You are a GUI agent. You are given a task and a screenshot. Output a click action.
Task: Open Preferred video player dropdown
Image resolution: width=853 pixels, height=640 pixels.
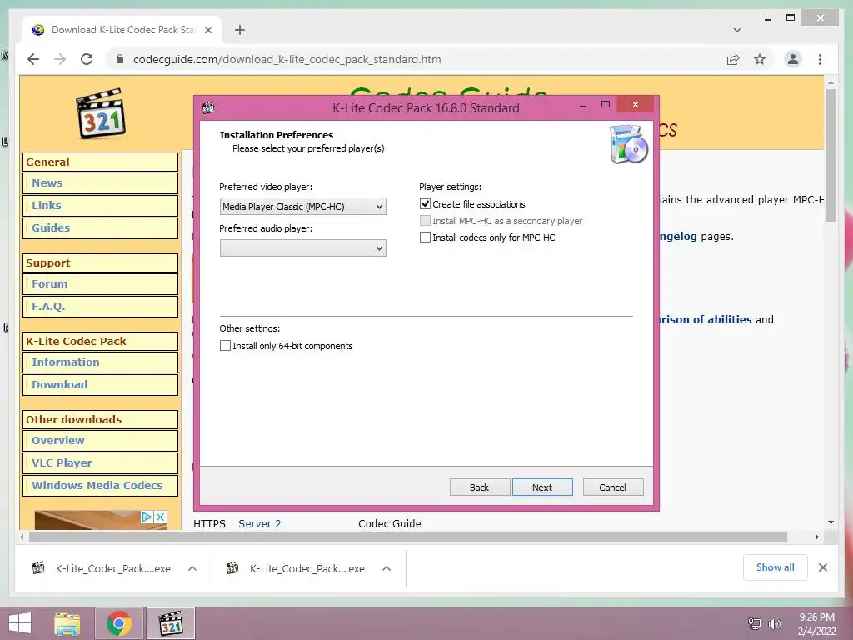pyautogui.click(x=303, y=207)
